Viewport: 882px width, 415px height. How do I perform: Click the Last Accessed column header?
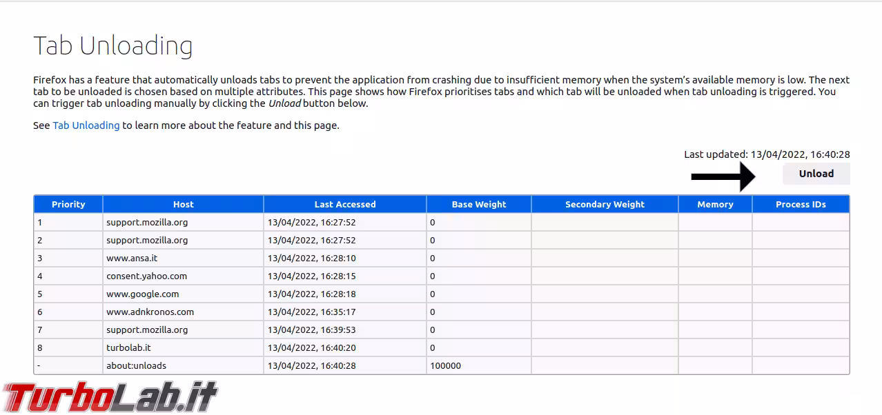point(344,204)
